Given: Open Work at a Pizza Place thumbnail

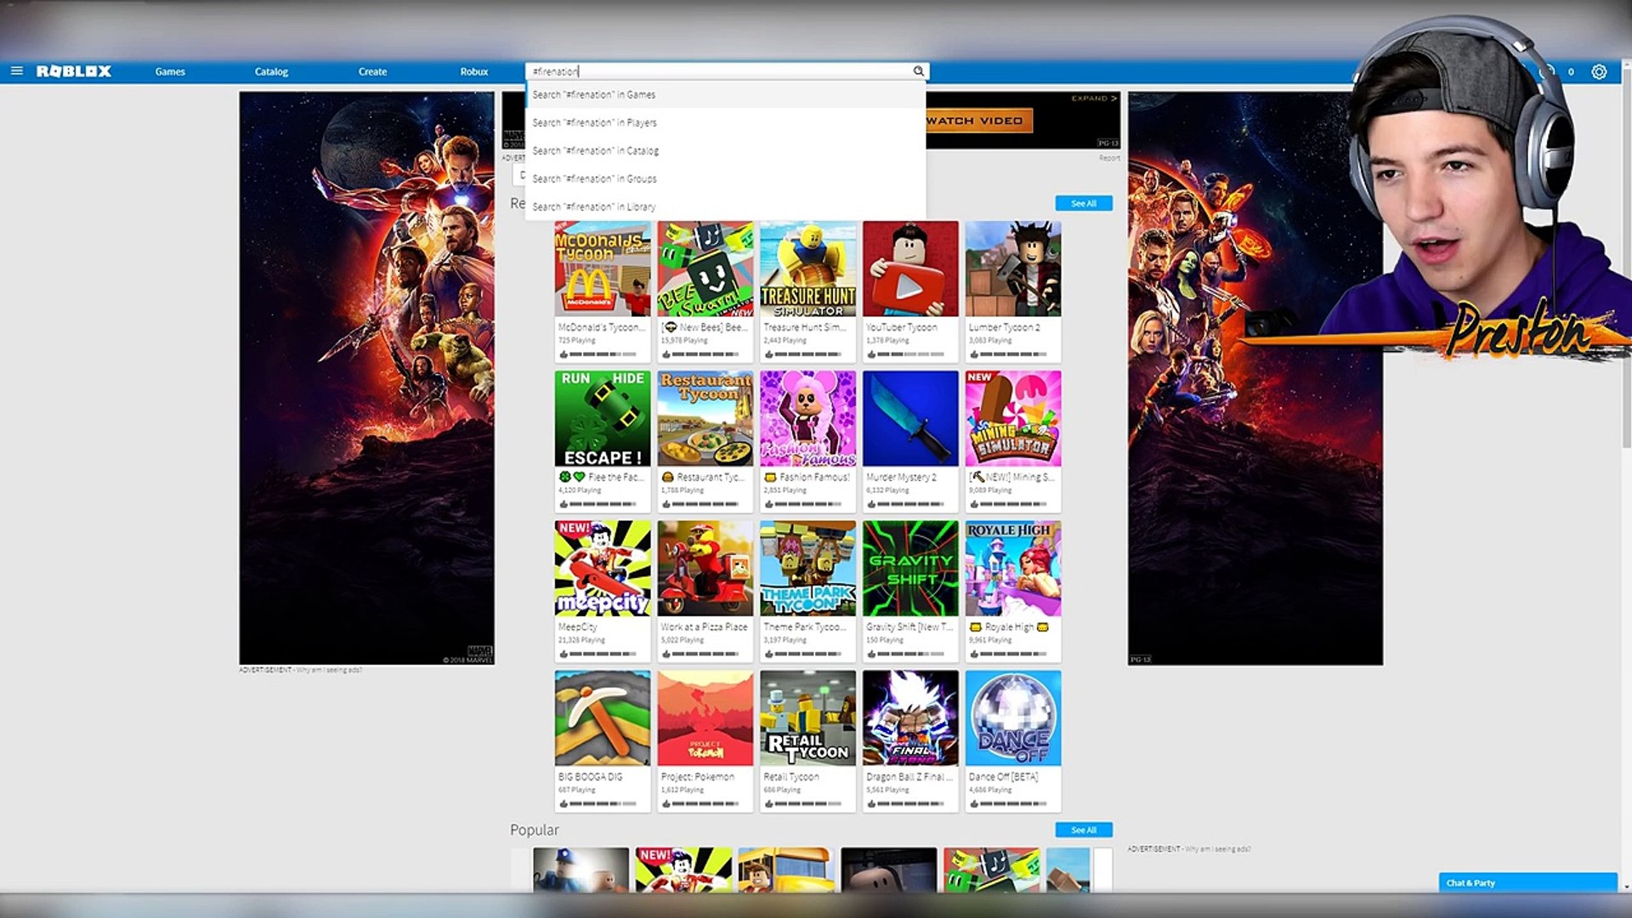Looking at the screenshot, I should 705,569.
